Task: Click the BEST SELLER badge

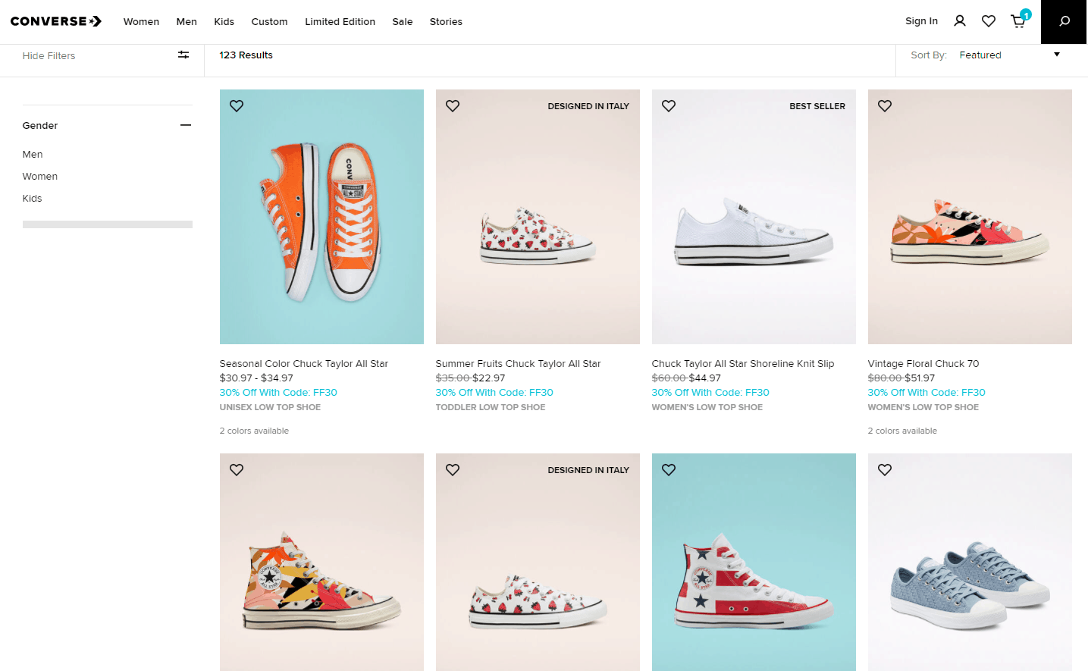Action: click(x=817, y=106)
